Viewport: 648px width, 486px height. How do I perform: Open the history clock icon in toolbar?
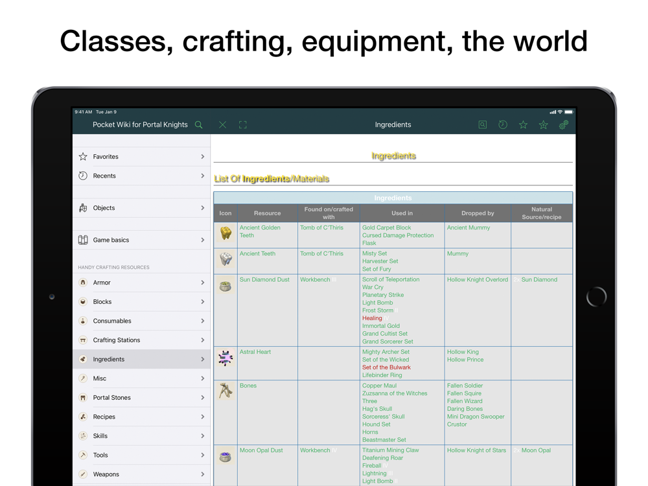(503, 125)
